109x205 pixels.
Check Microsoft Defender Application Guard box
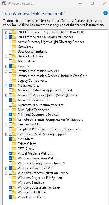(x=10, y=90)
